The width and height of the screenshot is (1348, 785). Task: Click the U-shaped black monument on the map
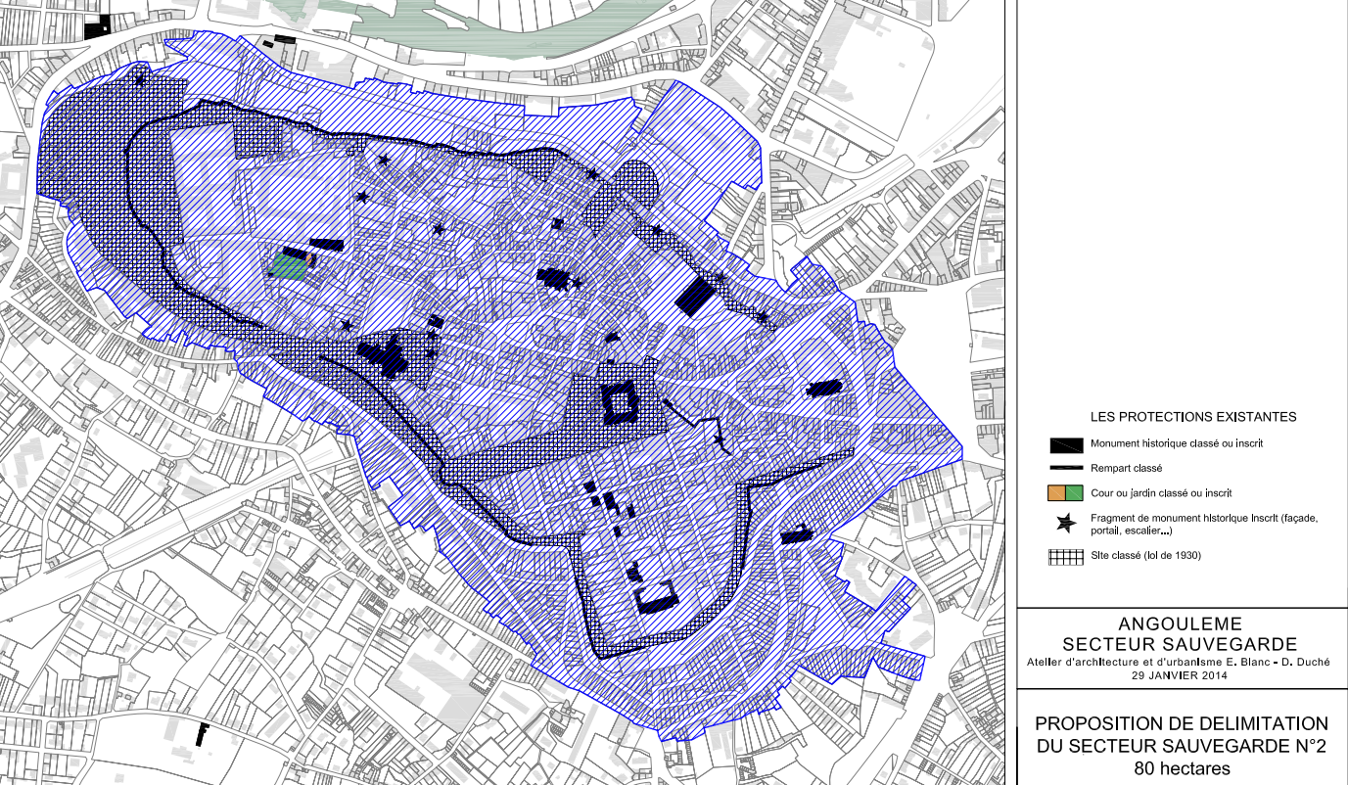(658, 595)
